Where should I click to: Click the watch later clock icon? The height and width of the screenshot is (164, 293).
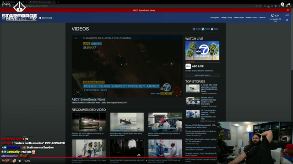(x=282, y=4)
